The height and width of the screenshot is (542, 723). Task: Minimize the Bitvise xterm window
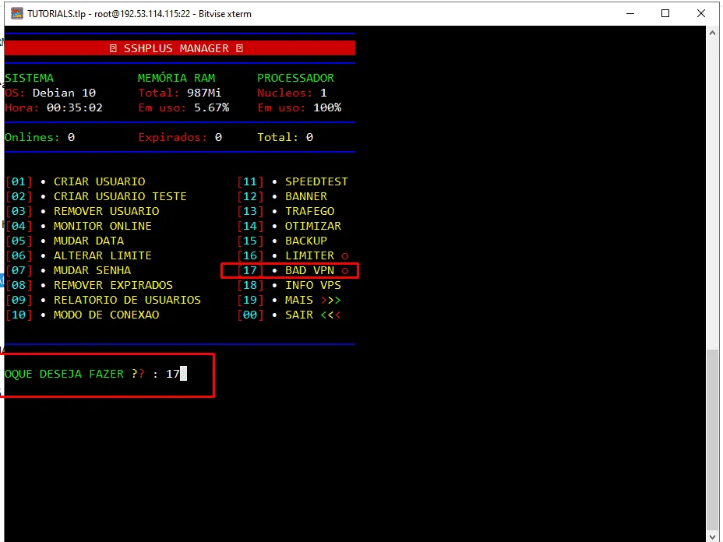click(x=630, y=13)
